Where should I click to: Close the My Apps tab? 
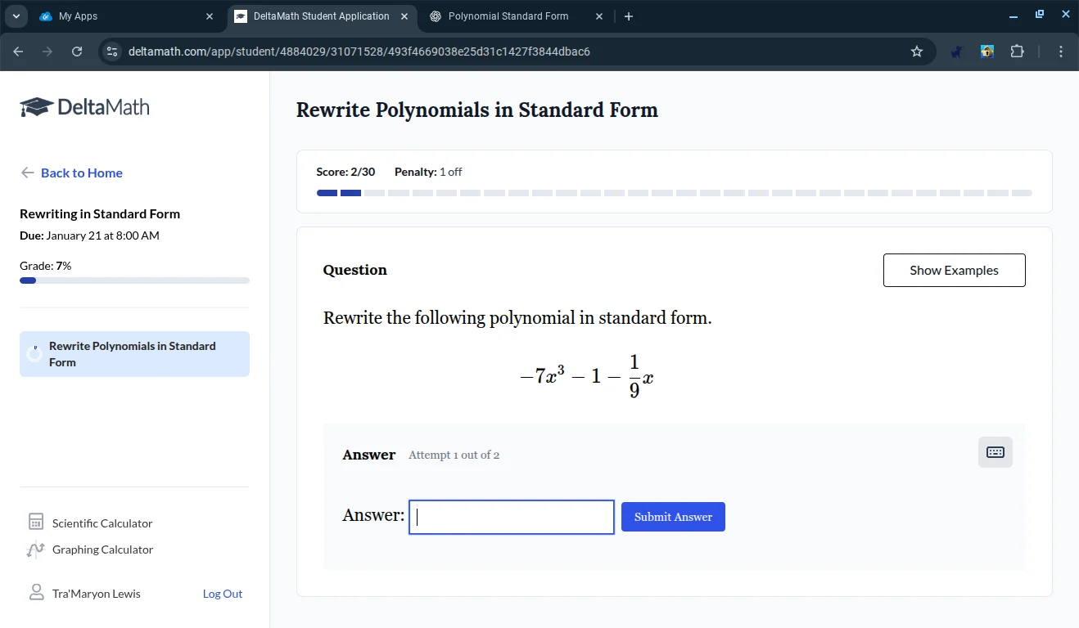210,16
